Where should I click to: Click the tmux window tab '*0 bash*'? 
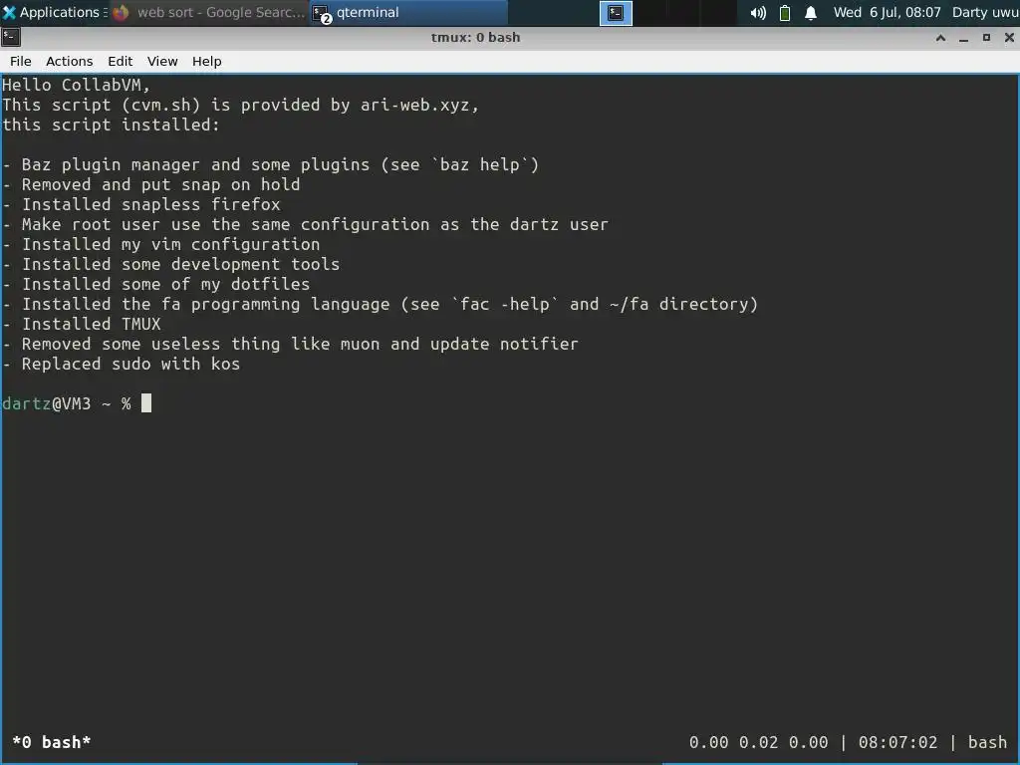pyautogui.click(x=52, y=742)
